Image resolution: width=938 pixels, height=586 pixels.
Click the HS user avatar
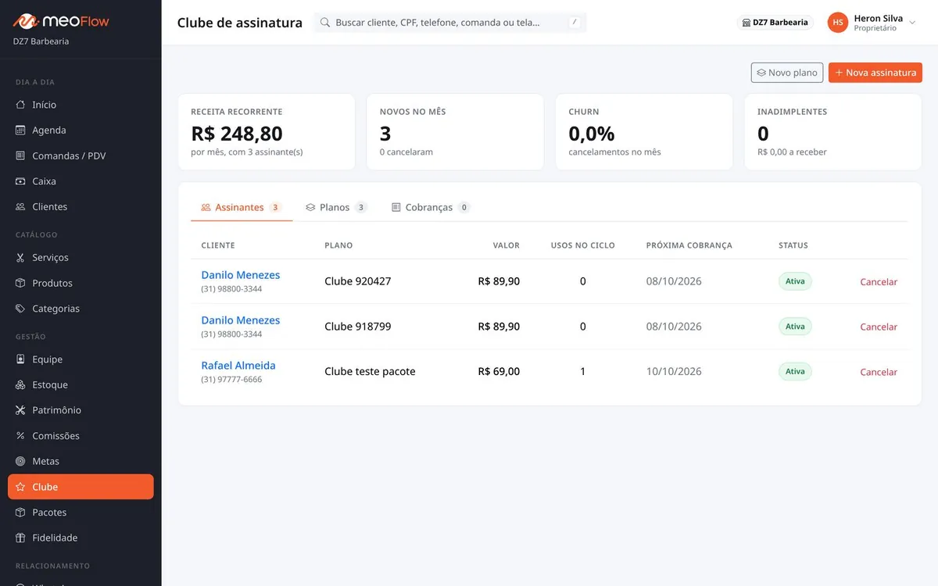coord(838,23)
